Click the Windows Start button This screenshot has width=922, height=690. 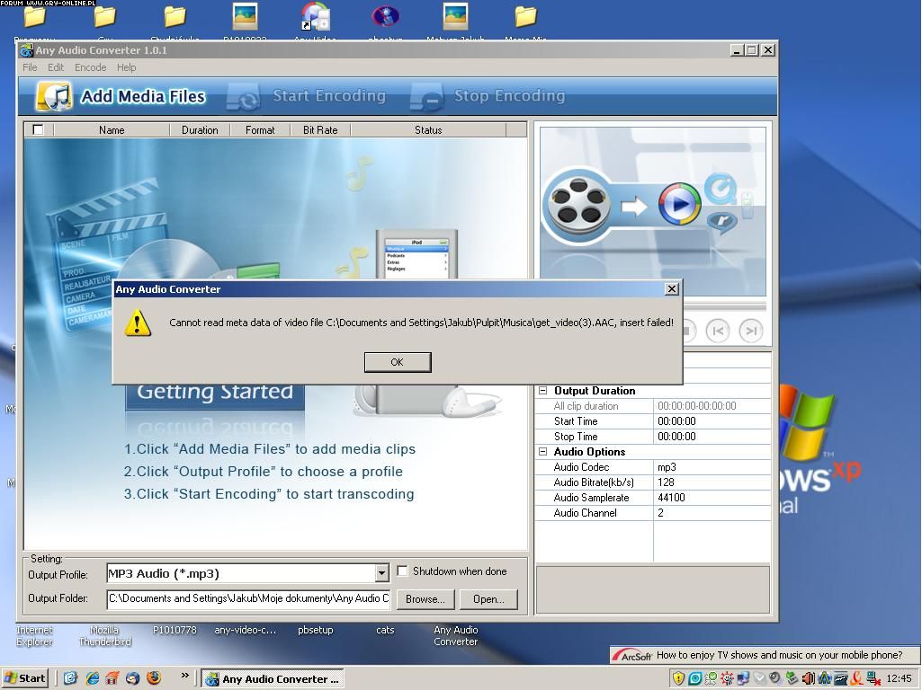pos(25,678)
